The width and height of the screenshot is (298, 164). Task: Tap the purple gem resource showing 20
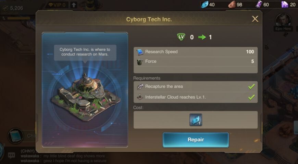pyautogui.click(x=288, y=4)
